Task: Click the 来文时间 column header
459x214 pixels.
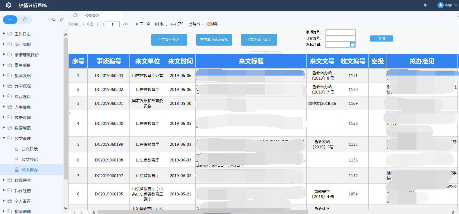Action: click(x=180, y=61)
